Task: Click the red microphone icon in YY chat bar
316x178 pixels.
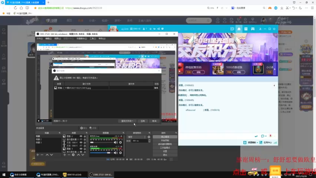Action: click(271, 136)
